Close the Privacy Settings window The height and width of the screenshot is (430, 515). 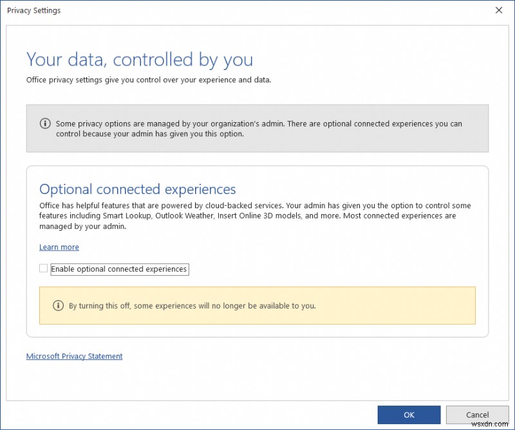click(500, 10)
